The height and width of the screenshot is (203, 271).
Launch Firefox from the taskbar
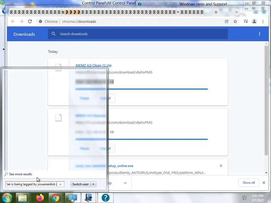coord(40,198)
